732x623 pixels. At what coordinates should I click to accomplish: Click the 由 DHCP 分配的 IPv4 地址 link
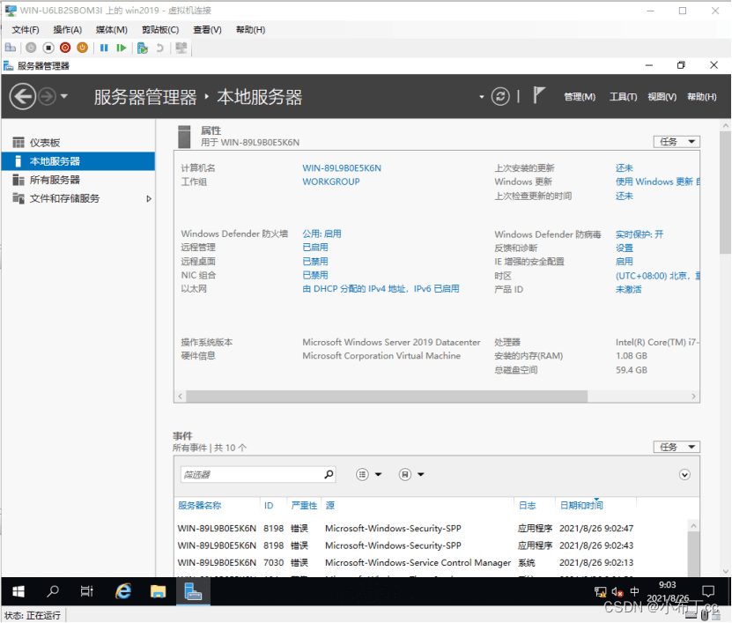[381, 289]
